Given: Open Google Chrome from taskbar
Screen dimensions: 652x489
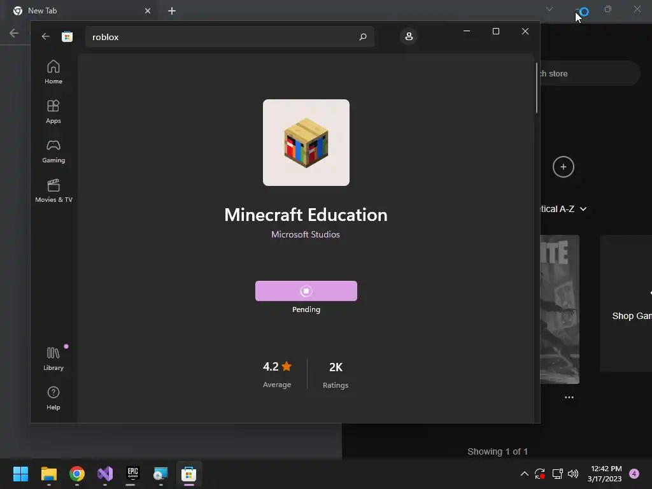Looking at the screenshot, I should point(77,474).
